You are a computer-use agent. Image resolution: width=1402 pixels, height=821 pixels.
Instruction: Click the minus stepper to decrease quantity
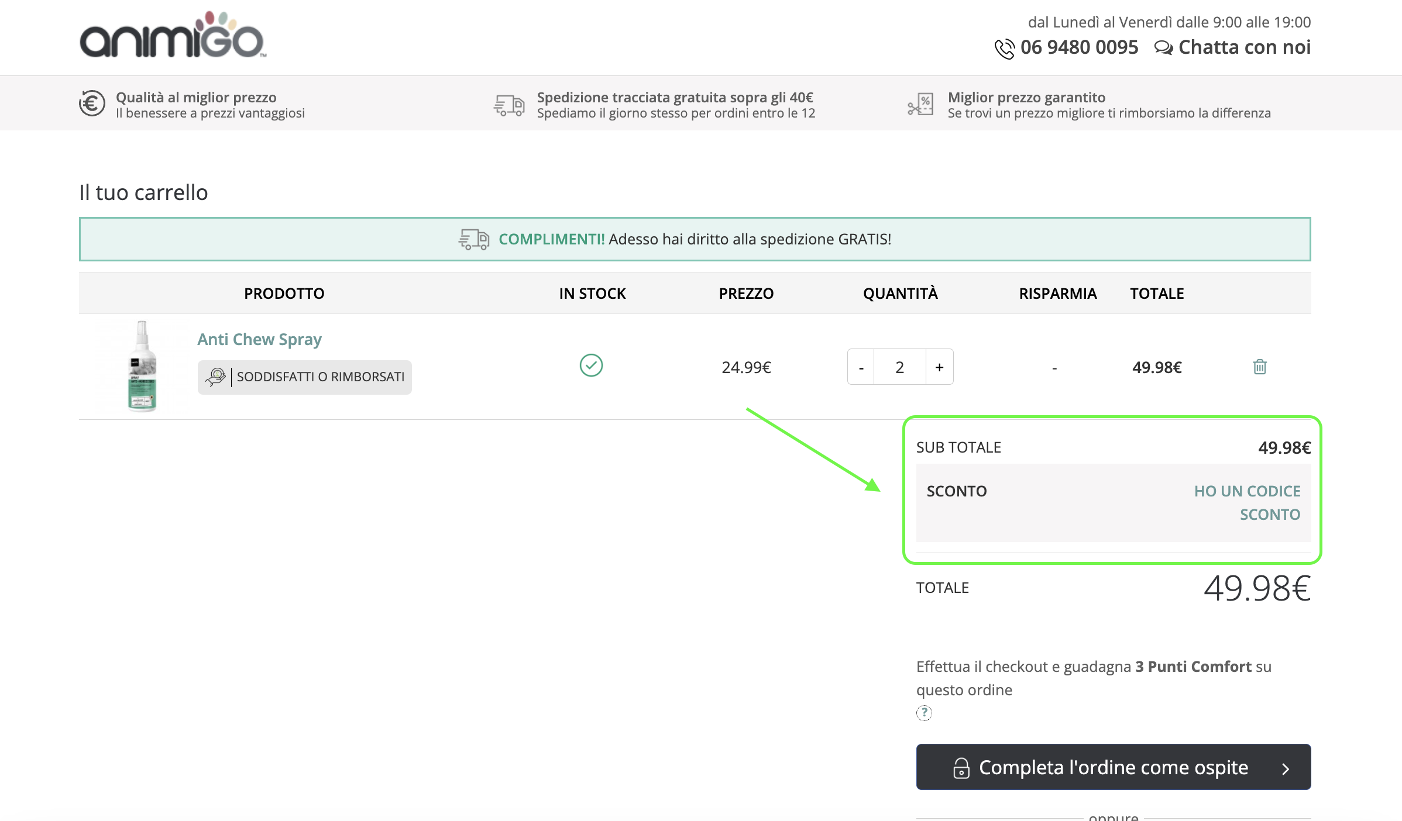[860, 367]
